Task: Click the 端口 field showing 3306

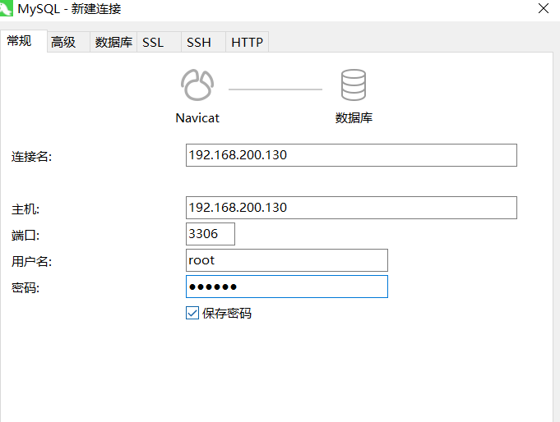Action: tap(211, 234)
